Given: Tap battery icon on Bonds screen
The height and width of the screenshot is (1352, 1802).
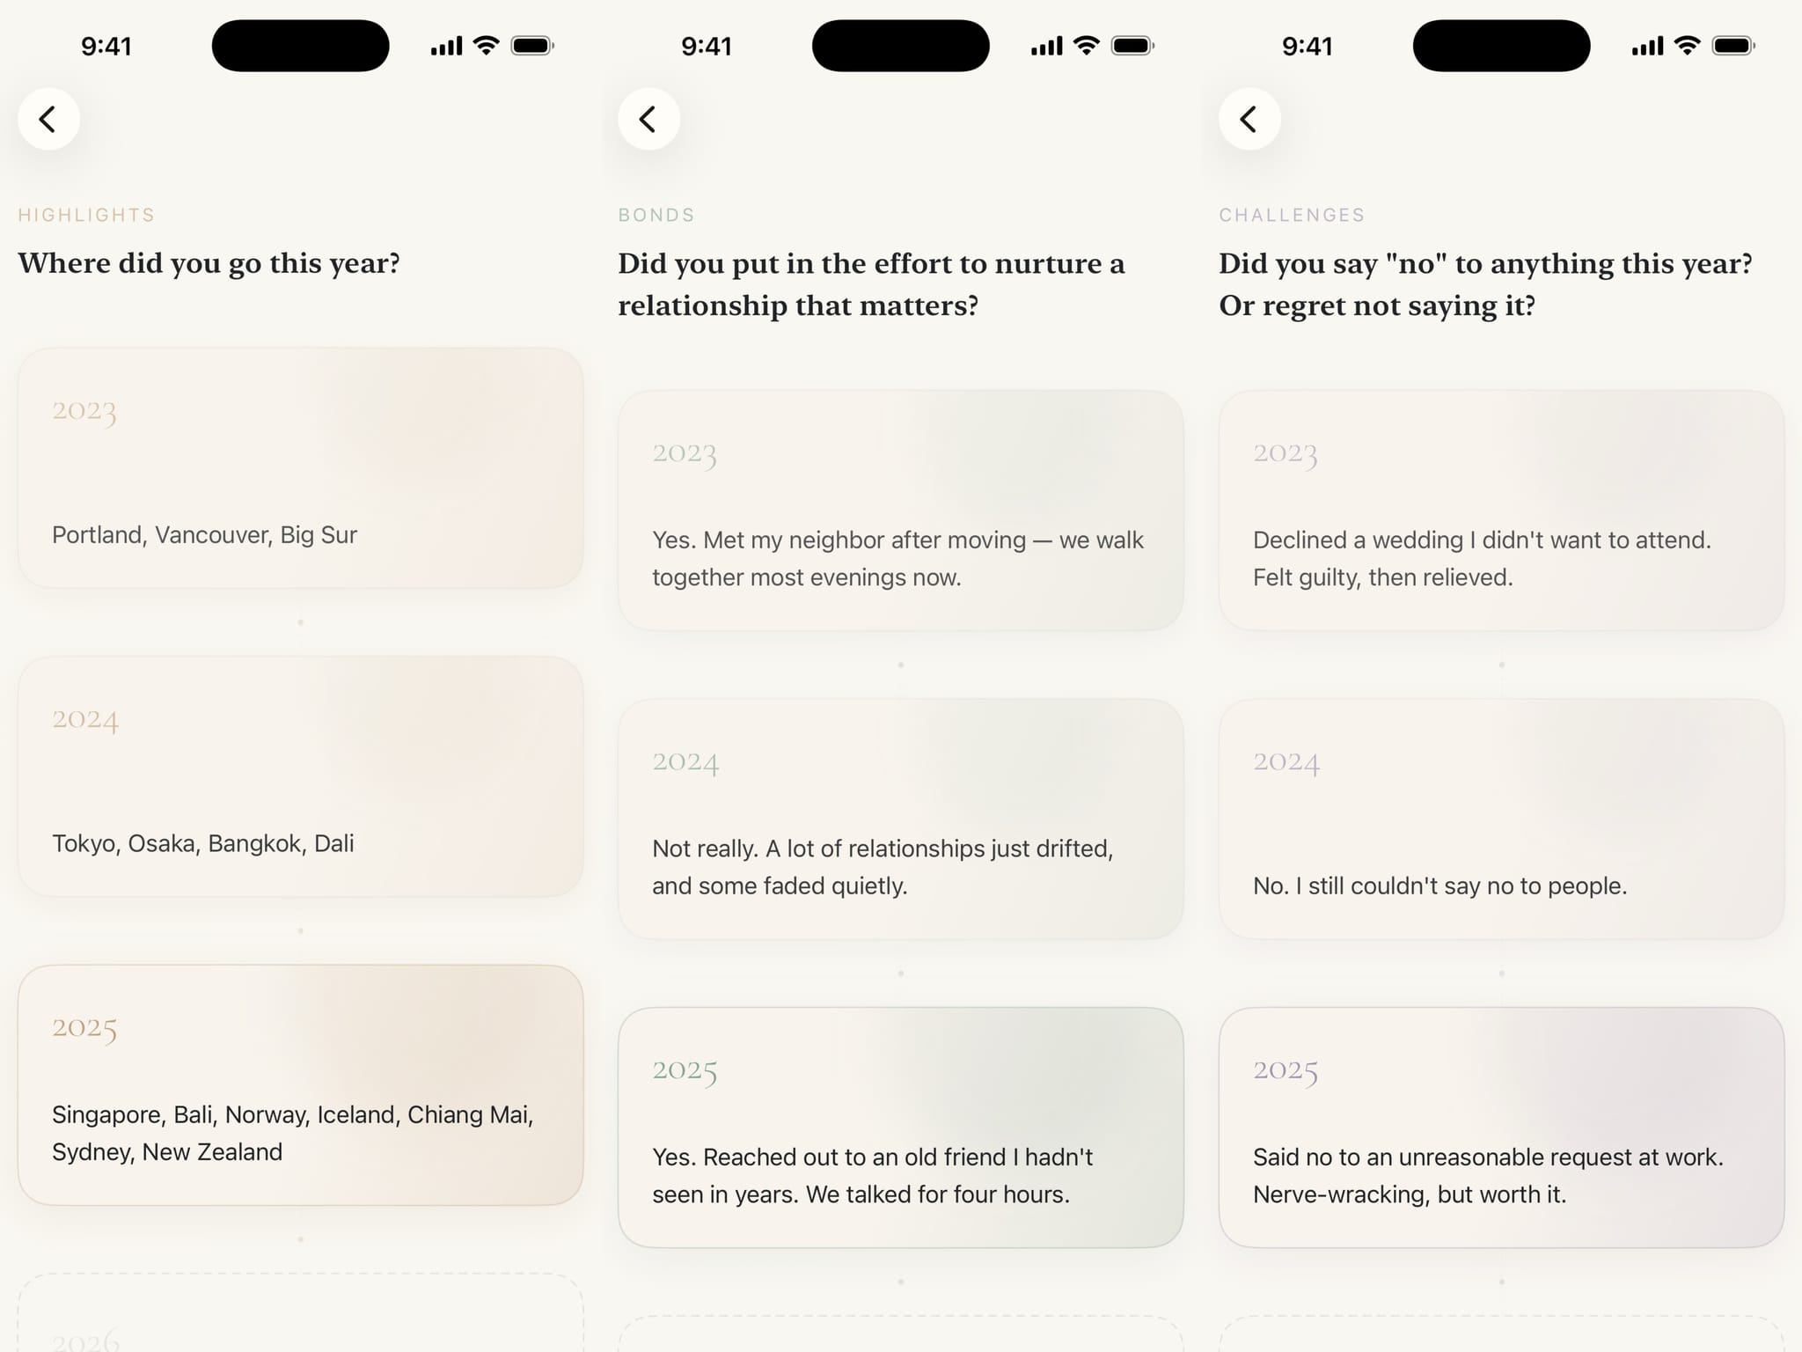Looking at the screenshot, I should 1132,46.
